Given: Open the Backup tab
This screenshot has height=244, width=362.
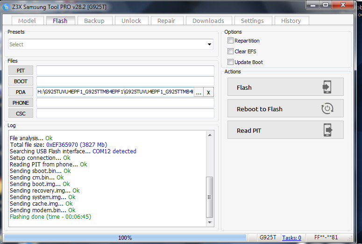Looking at the screenshot, I should [x=95, y=21].
